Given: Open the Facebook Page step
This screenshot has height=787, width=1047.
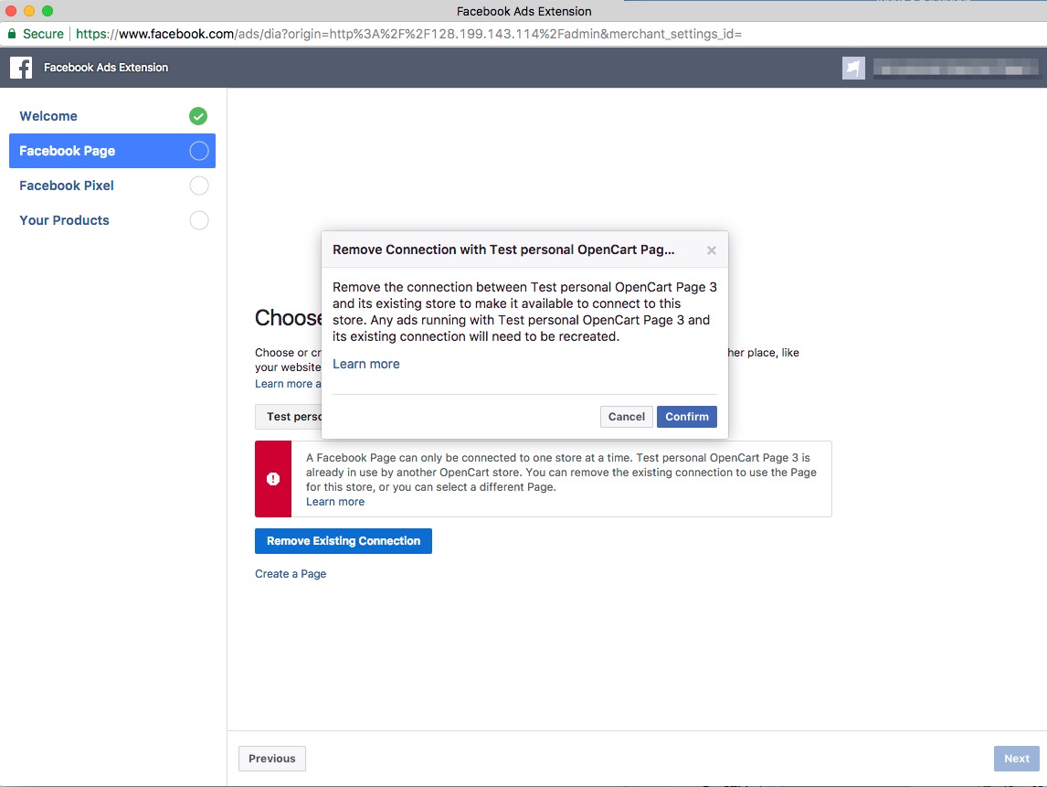Looking at the screenshot, I should coord(112,151).
